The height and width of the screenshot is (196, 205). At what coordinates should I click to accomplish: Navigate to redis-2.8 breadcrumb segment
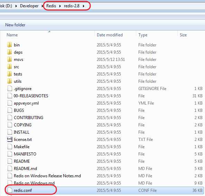72,6
